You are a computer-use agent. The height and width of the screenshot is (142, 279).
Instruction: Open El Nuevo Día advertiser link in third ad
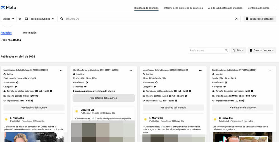point(156,118)
